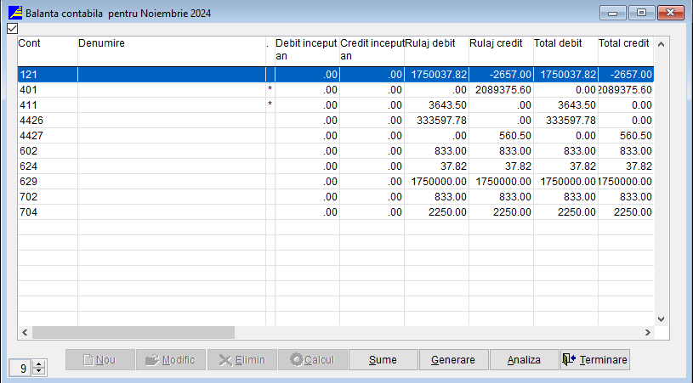The width and height of the screenshot is (693, 383).
Task: Toggle the checkbox above the Cont column
Action: click(12, 28)
